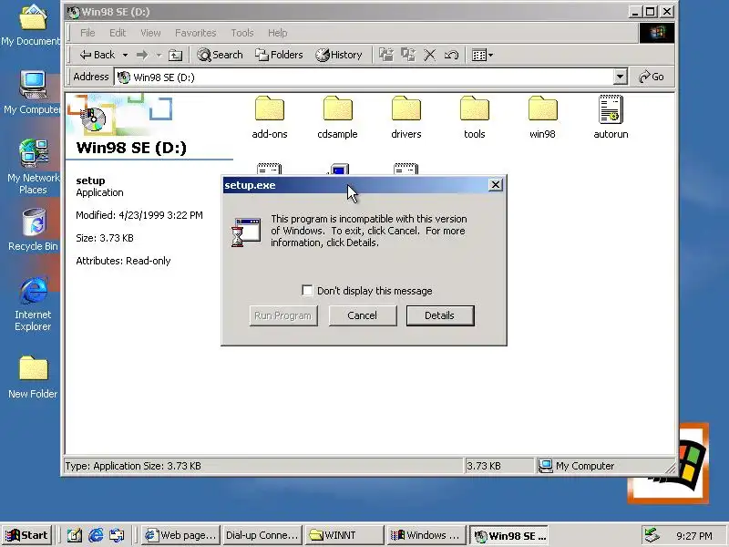Click the Copy To toolbar icon
Screen dimensions: 729x547
[x=407, y=55]
